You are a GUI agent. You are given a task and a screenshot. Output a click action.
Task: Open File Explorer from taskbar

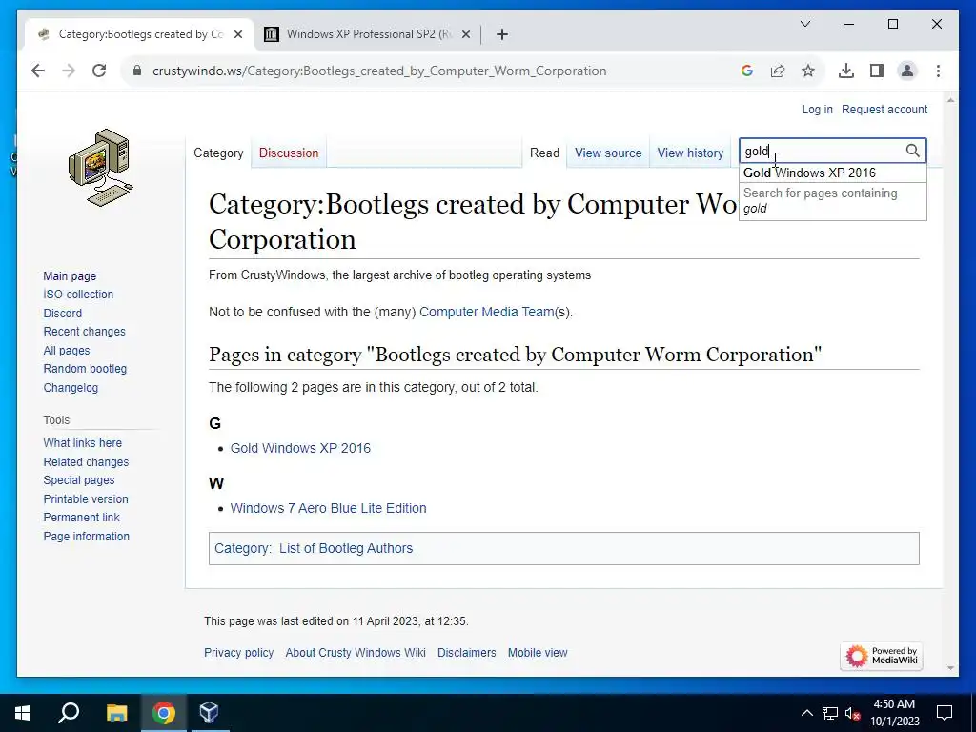(116, 713)
